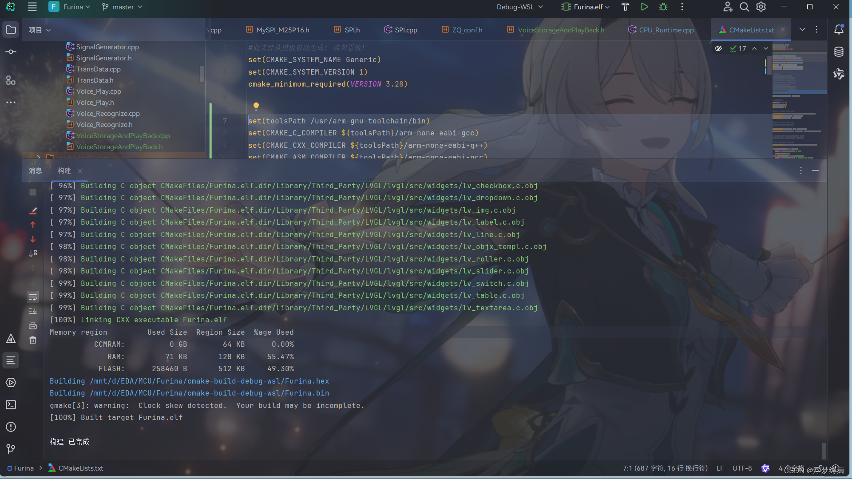The width and height of the screenshot is (852, 479).
Task: Expand the 项目 view dropdown
Action: [40, 30]
